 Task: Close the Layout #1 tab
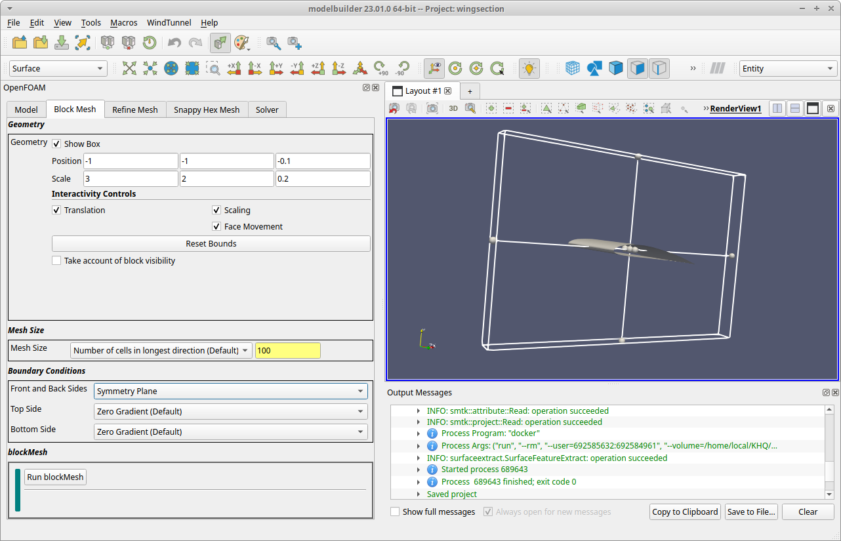coord(448,90)
